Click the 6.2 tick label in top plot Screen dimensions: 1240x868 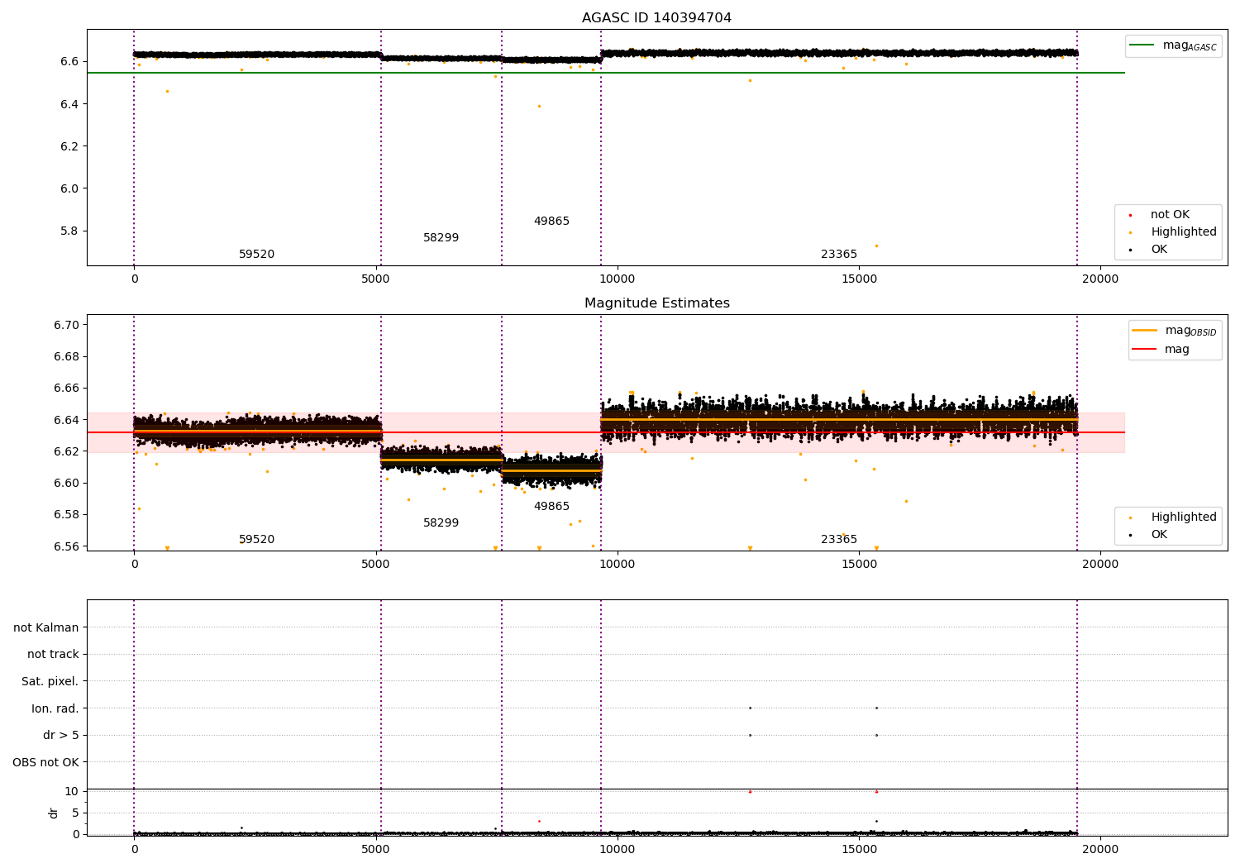69,147
